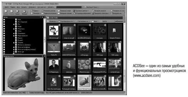Tick checkbox for Фотки со спутника row
The height and width of the screenshot is (97, 188).
point(4,45)
